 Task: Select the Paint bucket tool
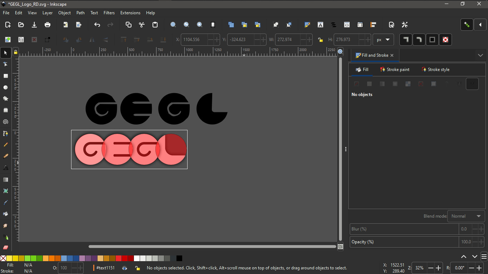[x=5, y=214]
